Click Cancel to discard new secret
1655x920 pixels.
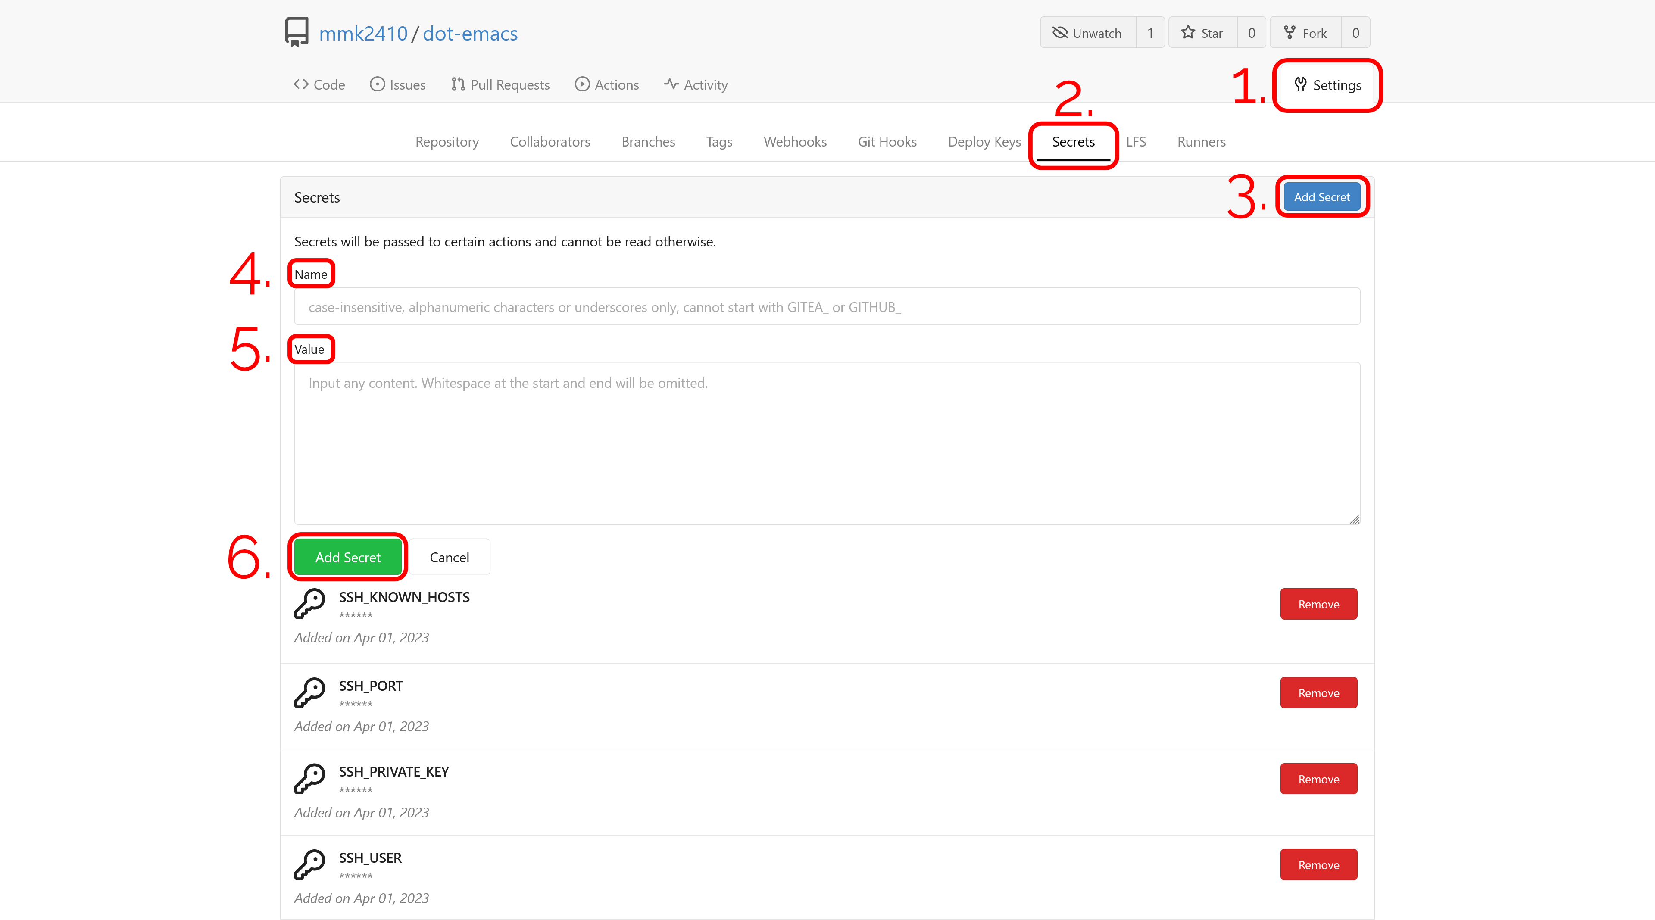(x=449, y=556)
